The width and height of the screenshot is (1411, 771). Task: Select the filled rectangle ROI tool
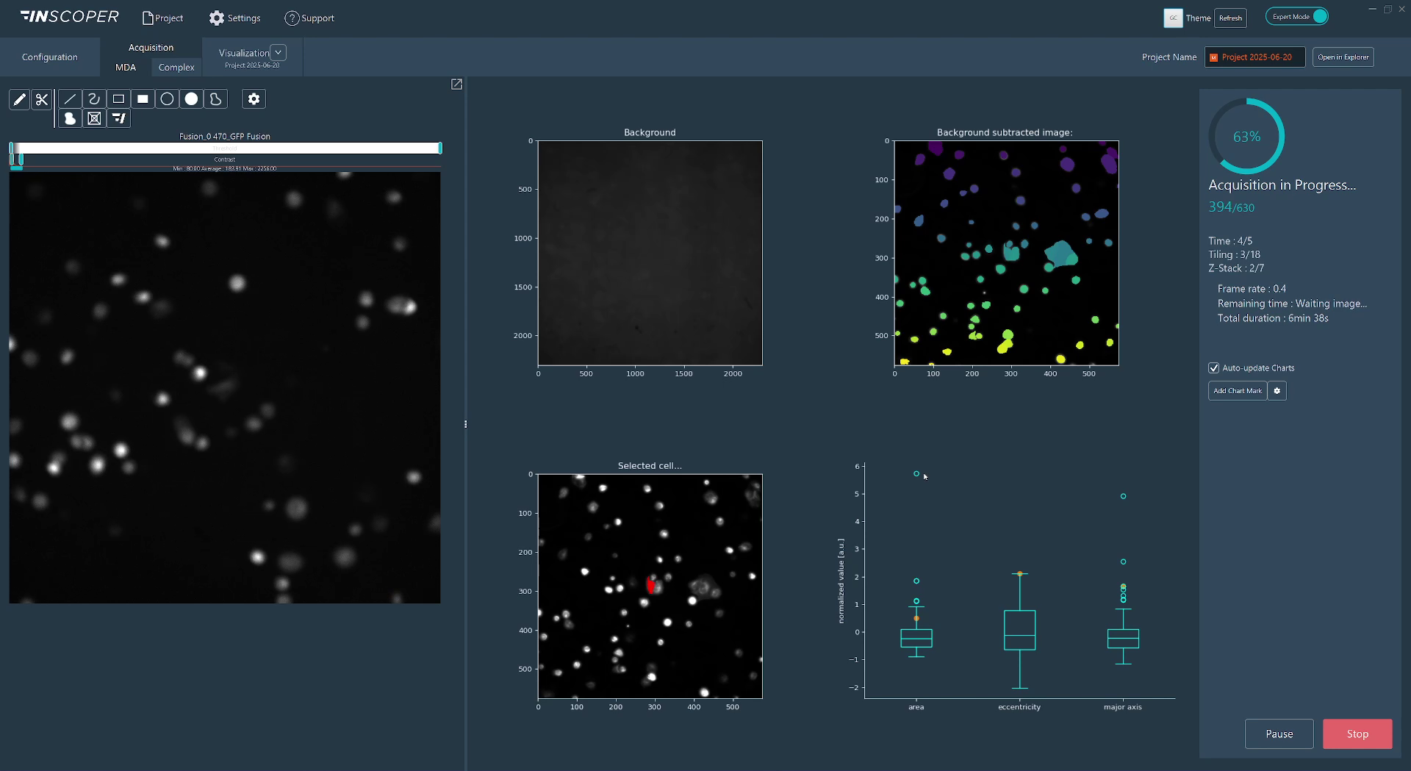(x=143, y=98)
